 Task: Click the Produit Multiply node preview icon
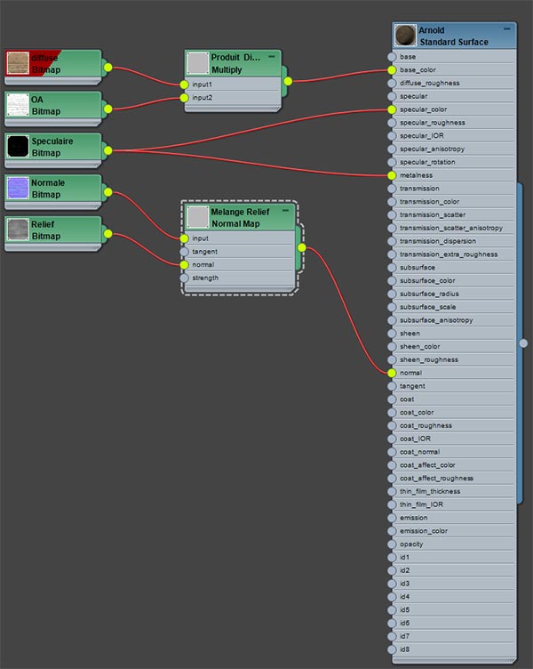[197, 63]
